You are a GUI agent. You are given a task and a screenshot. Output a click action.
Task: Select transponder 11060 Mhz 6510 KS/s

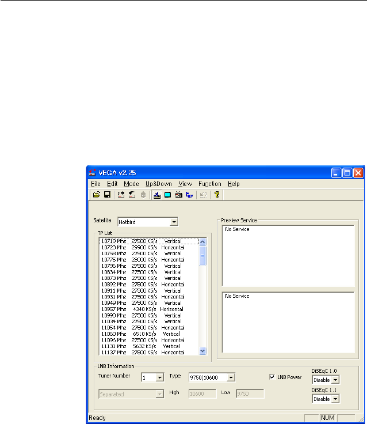click(149, 334)
